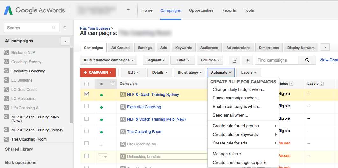
Task: Click the search icon beside Life Coaching Au in sidebar
Action: coord(6,108)
